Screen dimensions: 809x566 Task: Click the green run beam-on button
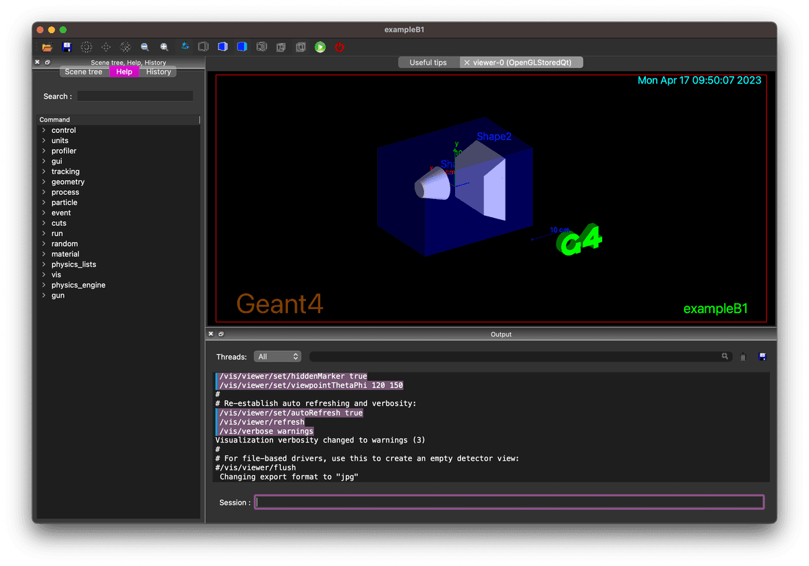(x=320, y=47)
